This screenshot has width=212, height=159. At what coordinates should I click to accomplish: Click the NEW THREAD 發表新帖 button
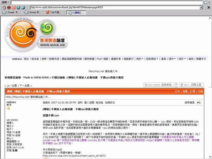(158, 85)
